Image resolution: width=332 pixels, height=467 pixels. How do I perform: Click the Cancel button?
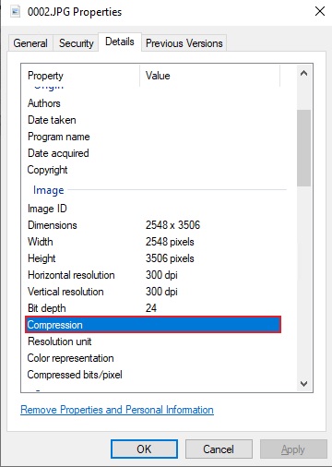pyautogui.click(x=219, y=449)
